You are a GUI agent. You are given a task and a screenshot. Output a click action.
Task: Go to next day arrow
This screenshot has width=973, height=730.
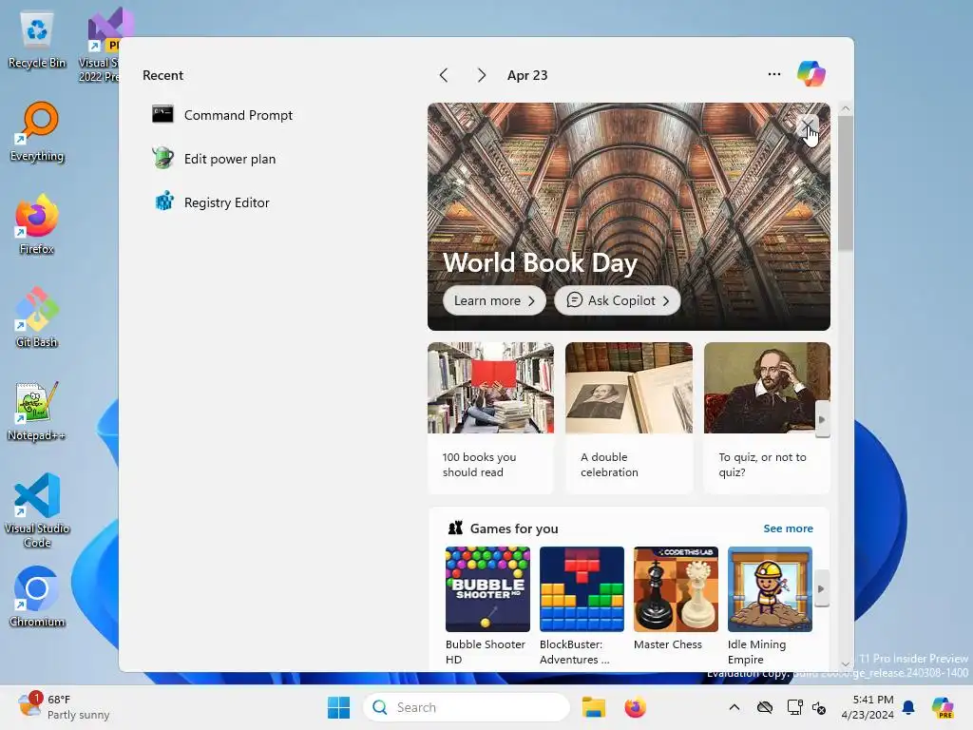point(482,75)
